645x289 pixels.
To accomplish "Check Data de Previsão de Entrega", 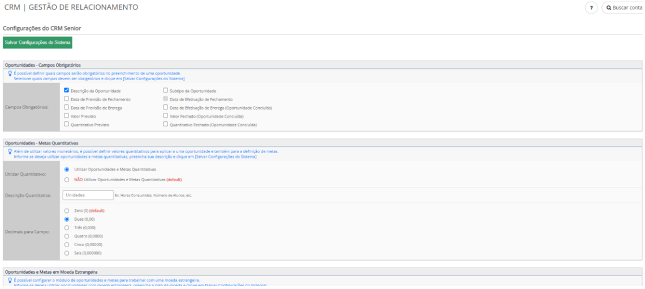I will coord(67,107).
